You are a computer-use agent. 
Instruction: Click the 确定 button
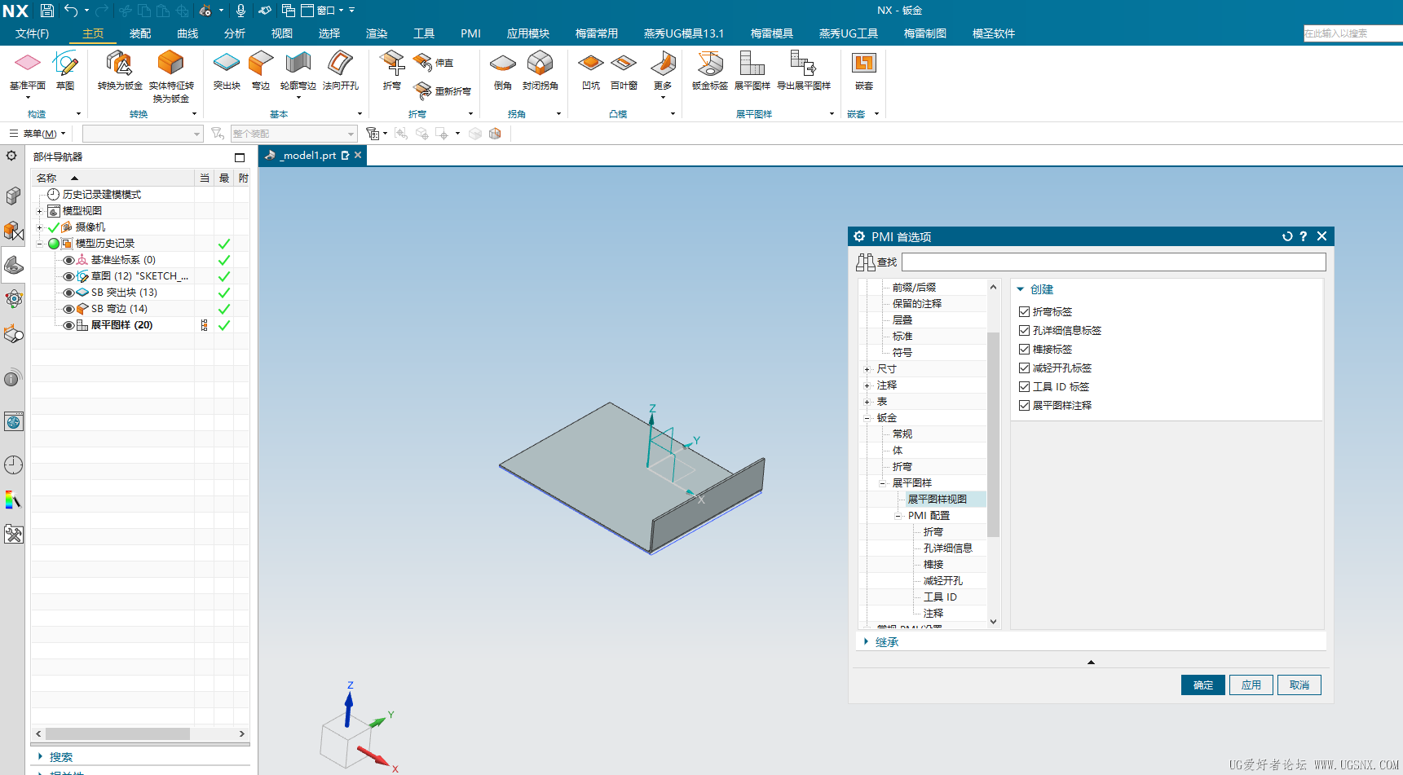1203,685
